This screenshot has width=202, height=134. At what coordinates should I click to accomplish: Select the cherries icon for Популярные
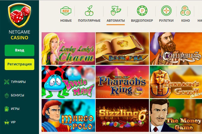point(89,11)
